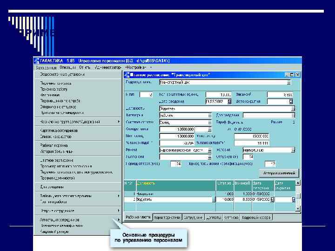
Task: Open ellipsis picker for Режим field
Action: click(x=209, y=150)
